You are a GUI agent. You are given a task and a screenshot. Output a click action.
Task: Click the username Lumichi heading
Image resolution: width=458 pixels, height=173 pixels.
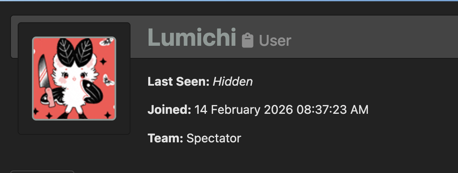click(192, 38)
